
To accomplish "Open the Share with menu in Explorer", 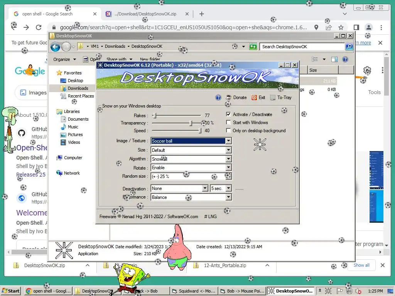I will (119, 59).
